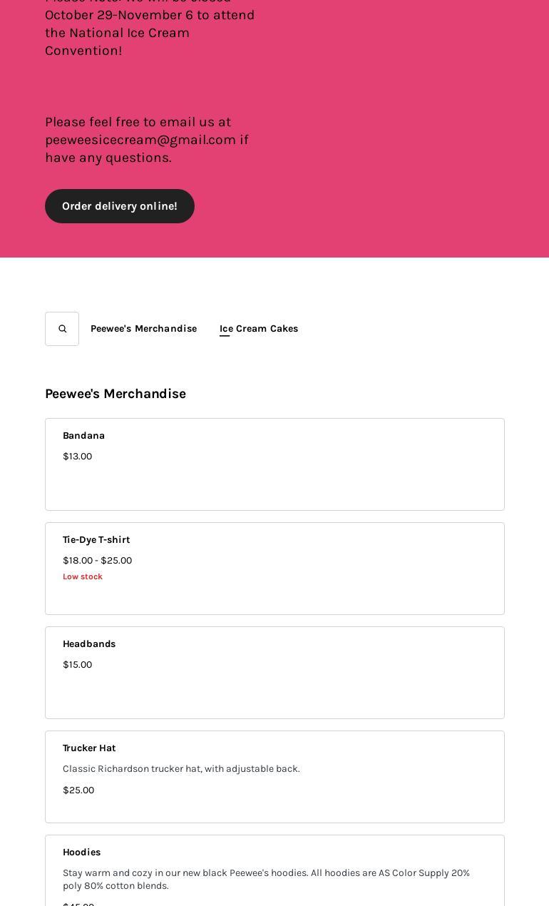This screenshot has height=906, width=549.
Task: Click the Order delivery online! button
Action: [x=120, y=206]
